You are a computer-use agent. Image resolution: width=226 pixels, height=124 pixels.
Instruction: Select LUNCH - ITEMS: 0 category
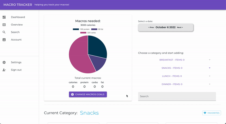172,76
